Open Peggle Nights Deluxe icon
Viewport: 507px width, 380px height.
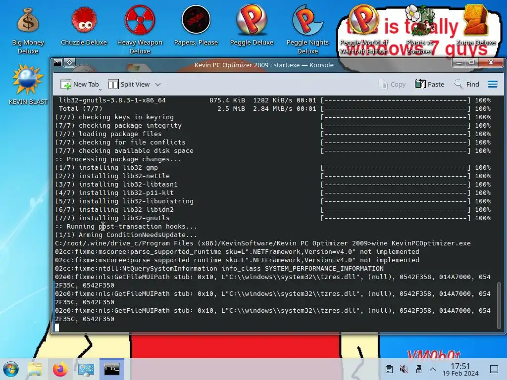point(307,30)
